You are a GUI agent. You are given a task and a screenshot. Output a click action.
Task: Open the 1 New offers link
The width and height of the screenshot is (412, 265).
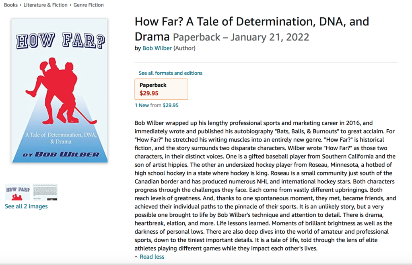pyautogui.click(x=142, y=105)
